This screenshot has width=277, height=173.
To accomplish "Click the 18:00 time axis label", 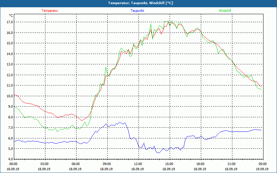I will tap(200, 164).
